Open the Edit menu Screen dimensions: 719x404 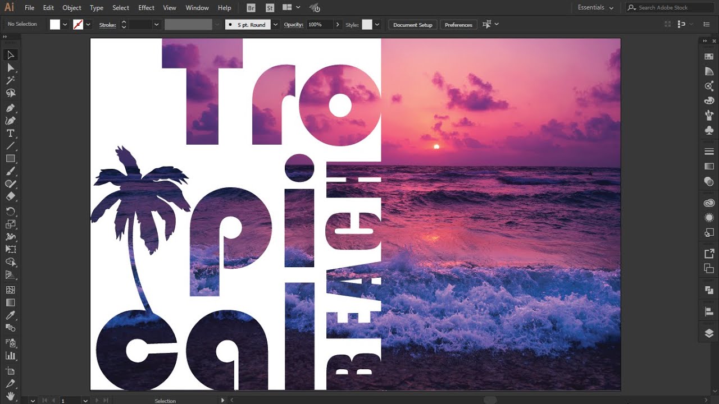(x=48, y=8)
